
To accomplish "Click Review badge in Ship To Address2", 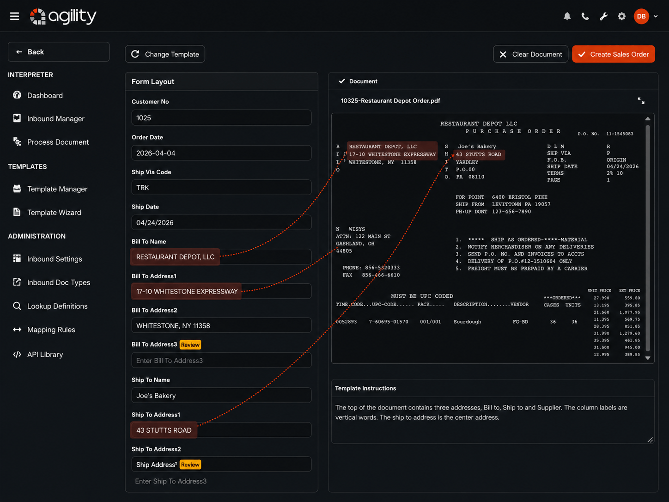I will 190,465.
